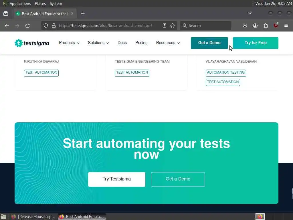Select the Best Android Emulator browser tab
This screenshot has height=220, width=293.
point(45,14)
